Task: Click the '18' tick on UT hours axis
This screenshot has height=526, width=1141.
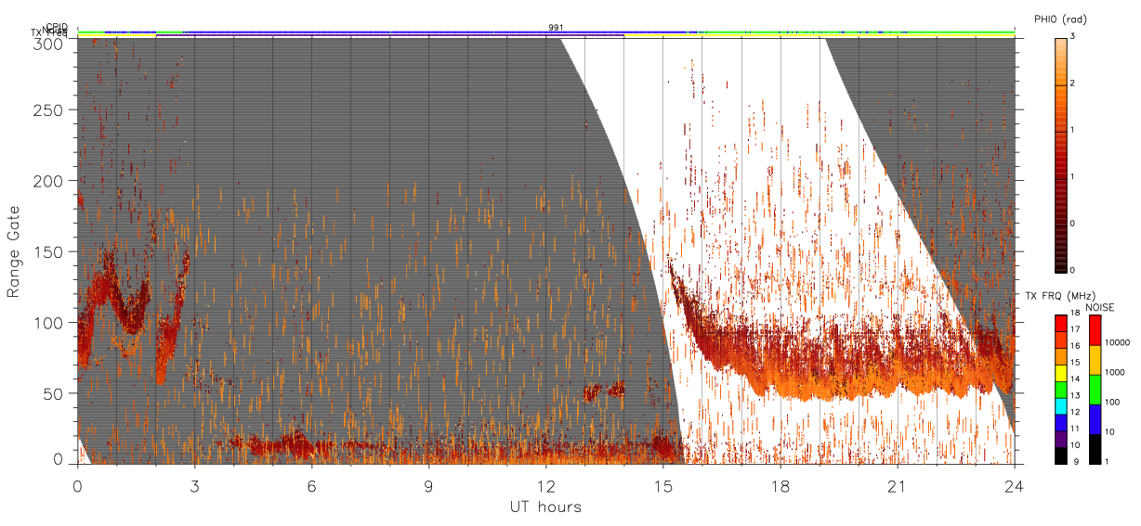Action: pyautogui.click(x=780, y=486)
